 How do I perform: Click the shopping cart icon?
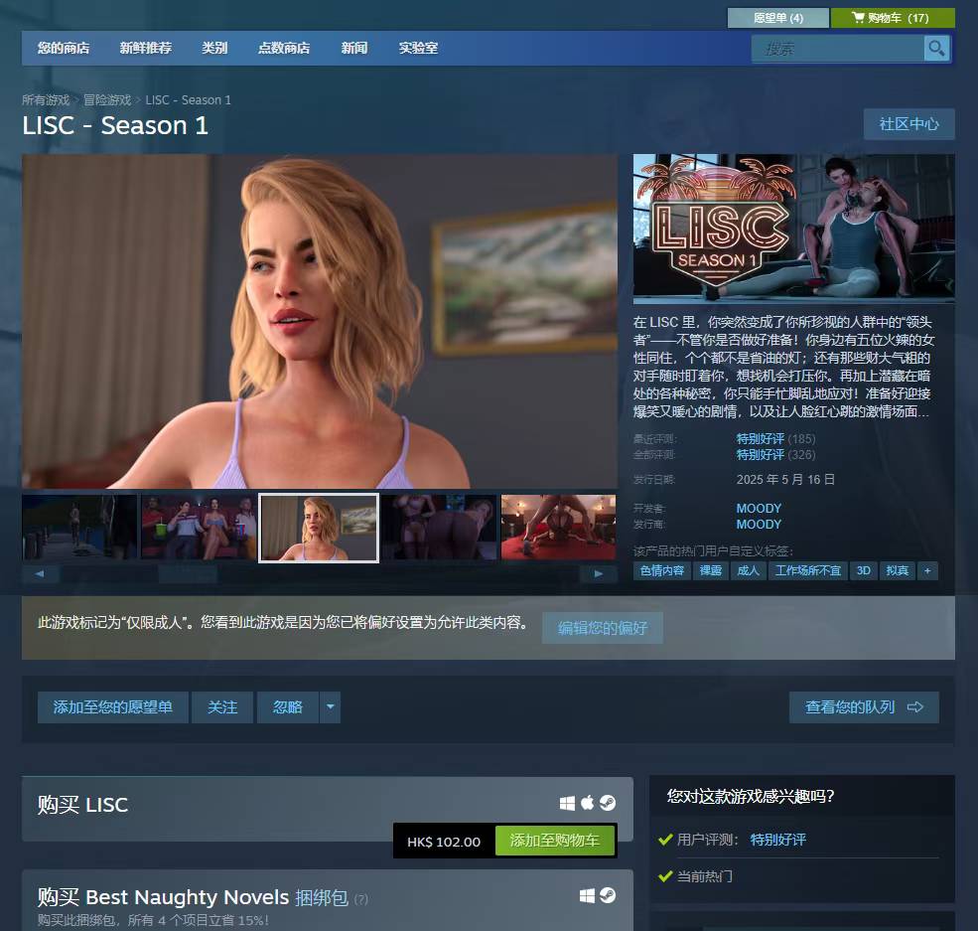(x=858, y=18)
